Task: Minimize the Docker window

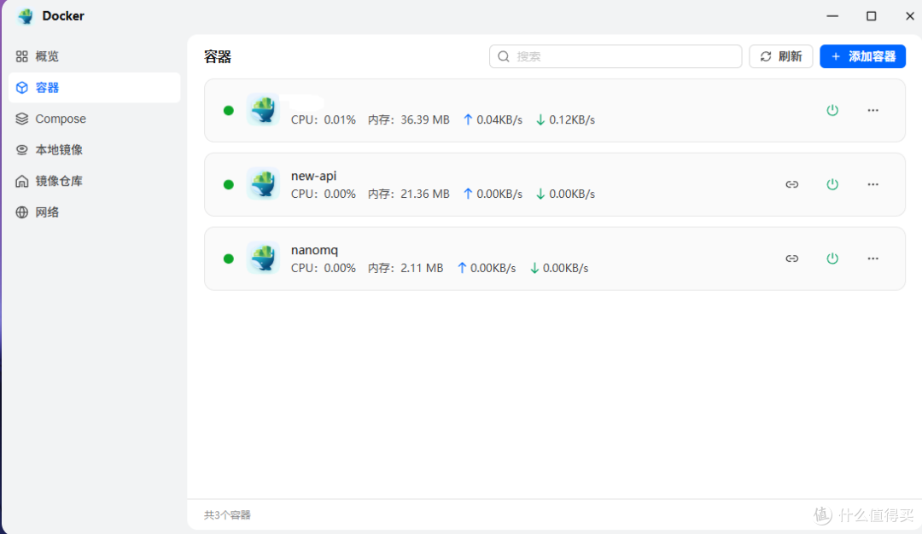Action: [832, 16]
